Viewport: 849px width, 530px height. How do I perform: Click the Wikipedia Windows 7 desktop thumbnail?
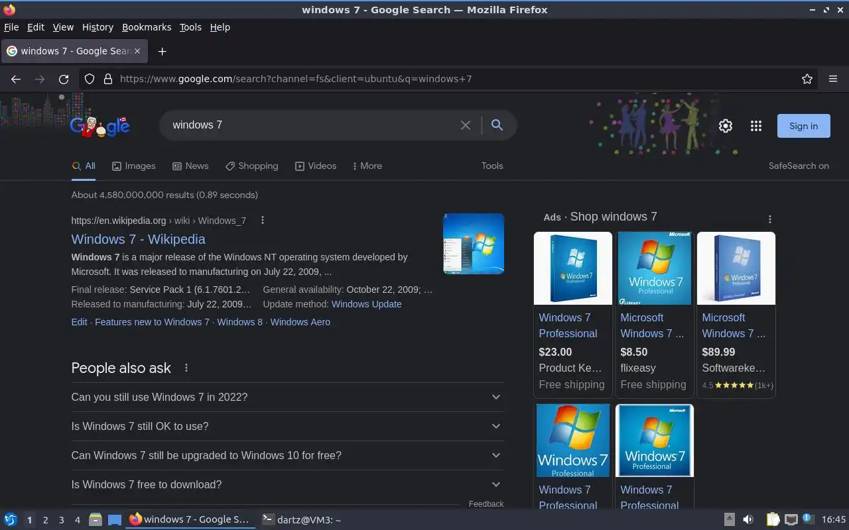474,243
